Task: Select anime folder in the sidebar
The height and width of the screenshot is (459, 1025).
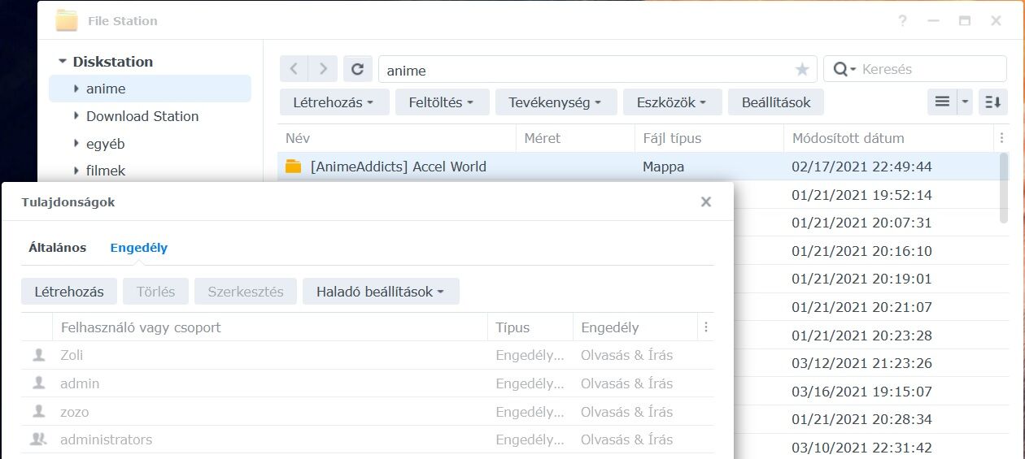Action: click(150, 89)
